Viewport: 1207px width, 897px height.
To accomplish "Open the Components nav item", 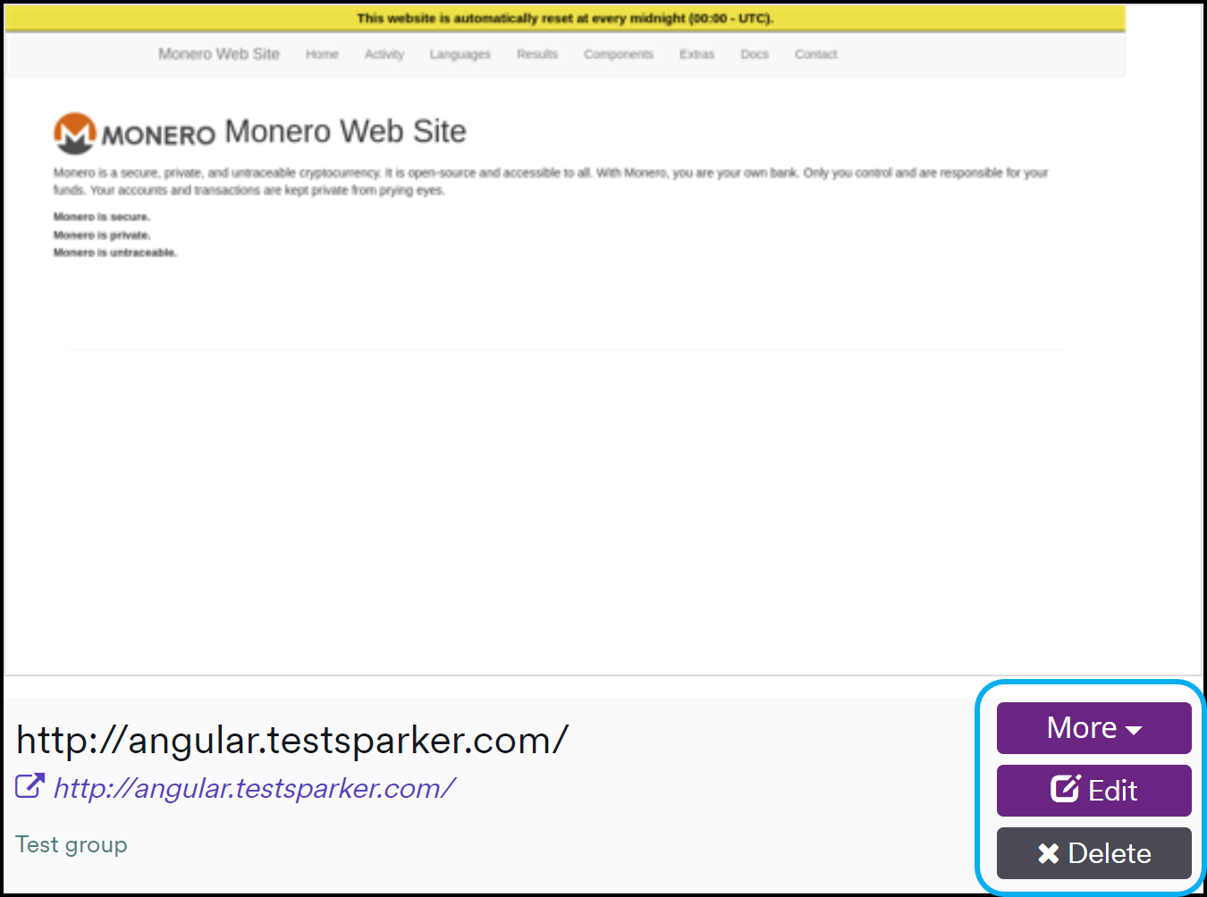I will click(x=618, y=54).
